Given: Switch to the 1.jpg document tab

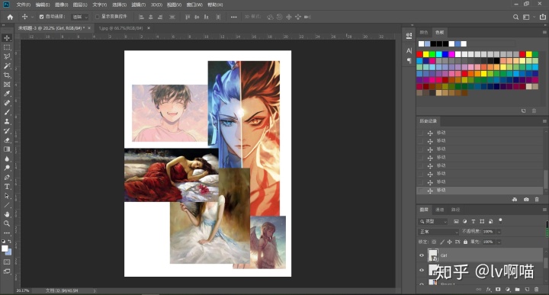Looking at the screenshot, I should point(120,28).
